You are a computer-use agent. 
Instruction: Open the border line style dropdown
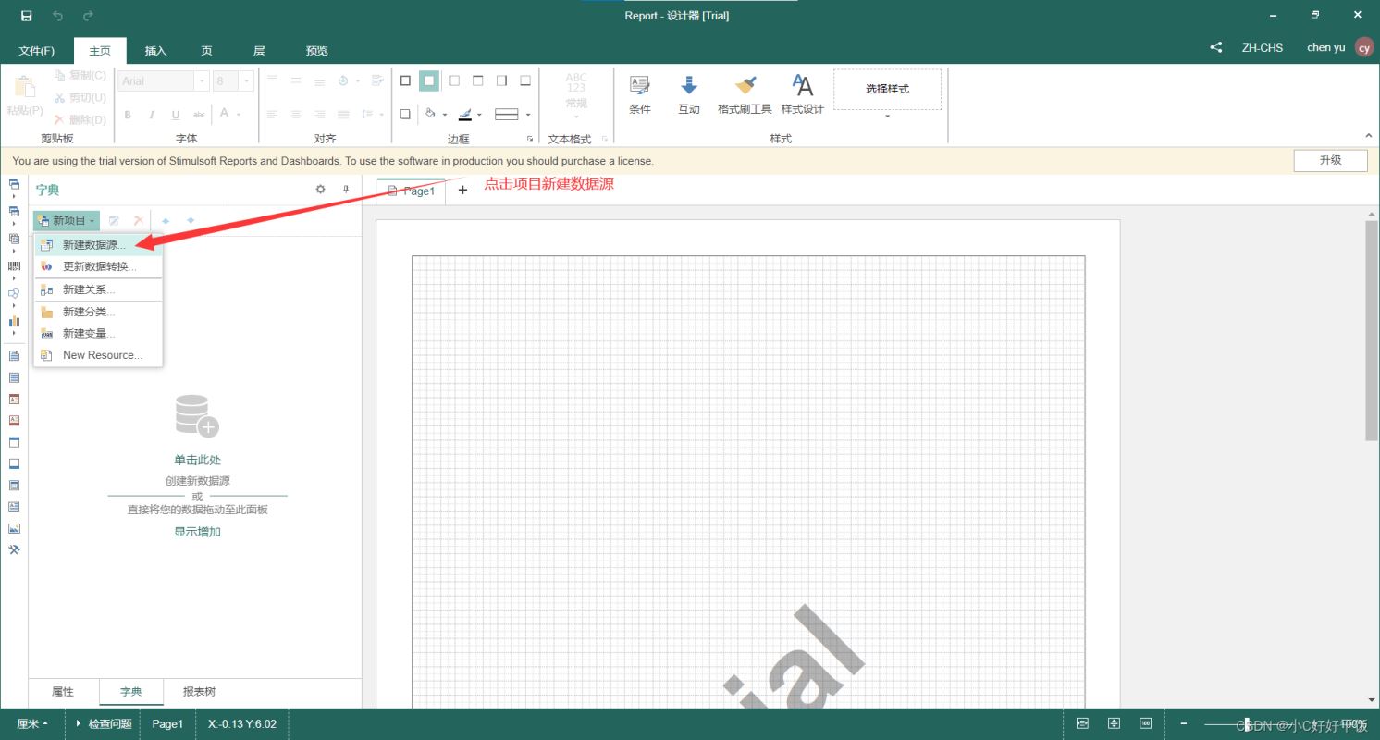(528, 115)
